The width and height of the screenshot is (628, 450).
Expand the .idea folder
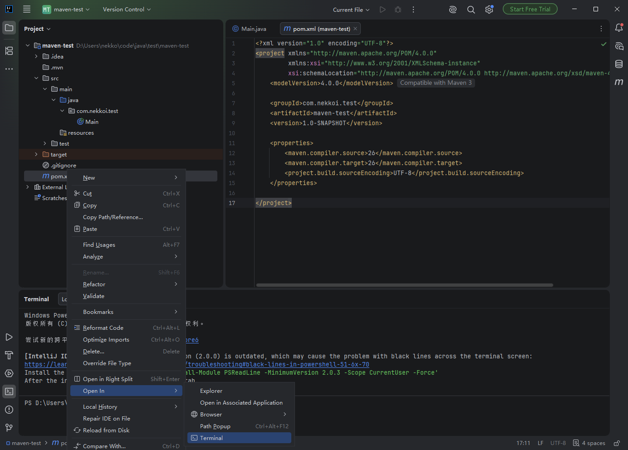(36, 56)
